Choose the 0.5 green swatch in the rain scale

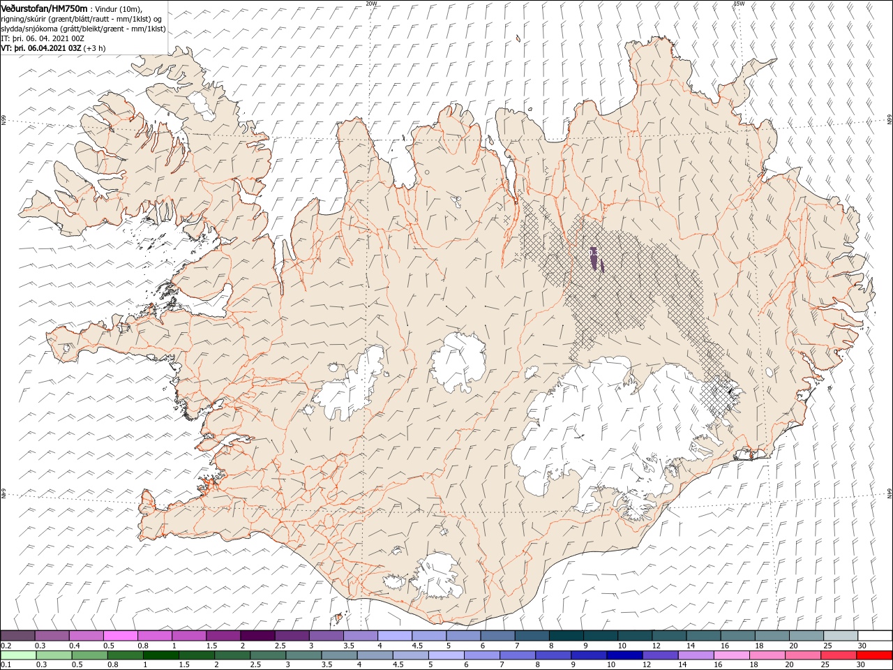89,655
